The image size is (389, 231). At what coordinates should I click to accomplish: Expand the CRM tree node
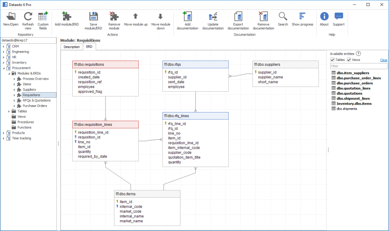tap(3, 46)
